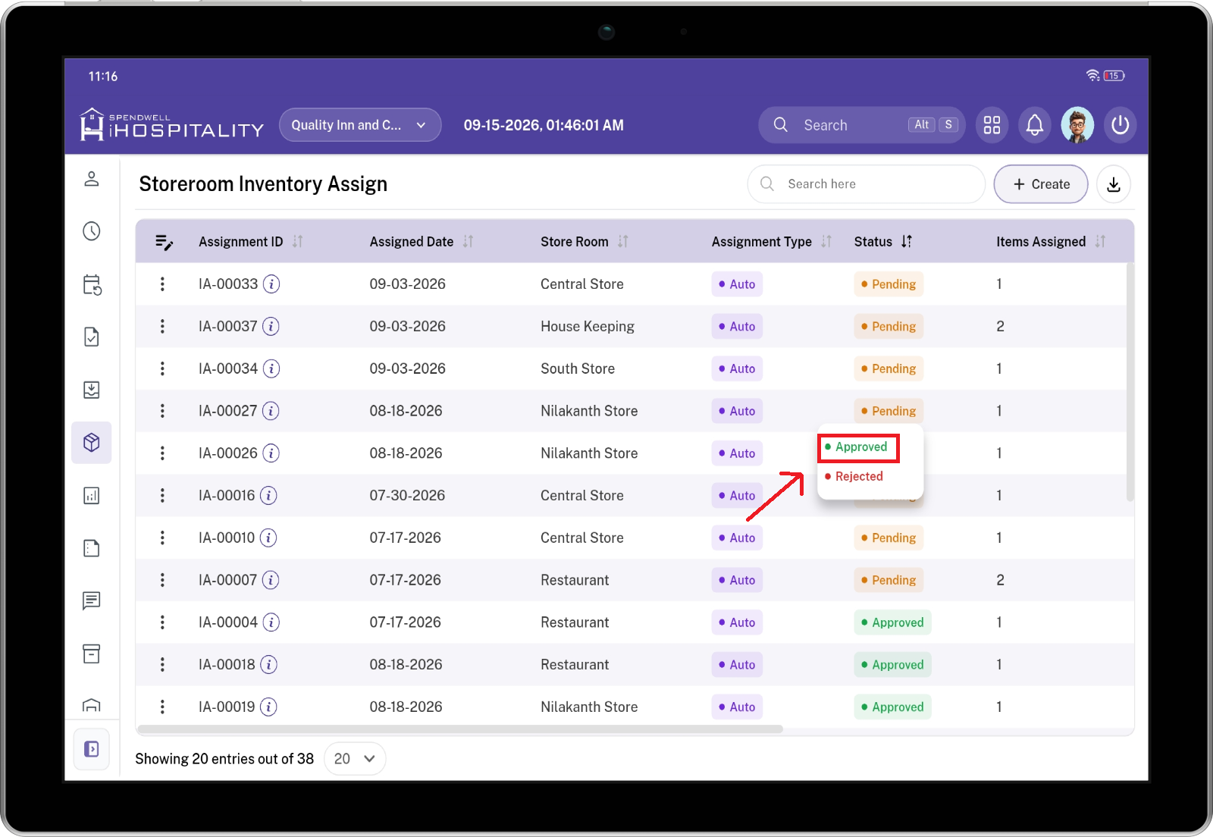
Task: Open the page size 20 dropdown
Action: [355, 759]
